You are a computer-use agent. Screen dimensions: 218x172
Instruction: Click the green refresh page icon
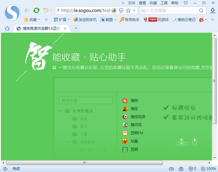pyautogui.click(x=36, y=11)
